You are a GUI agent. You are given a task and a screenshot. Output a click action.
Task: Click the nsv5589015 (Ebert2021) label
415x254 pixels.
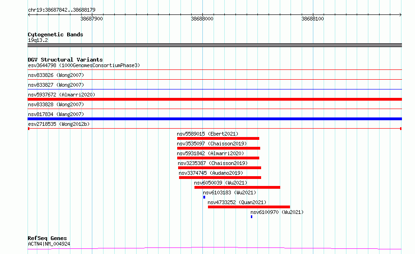(x=207, y=134)
